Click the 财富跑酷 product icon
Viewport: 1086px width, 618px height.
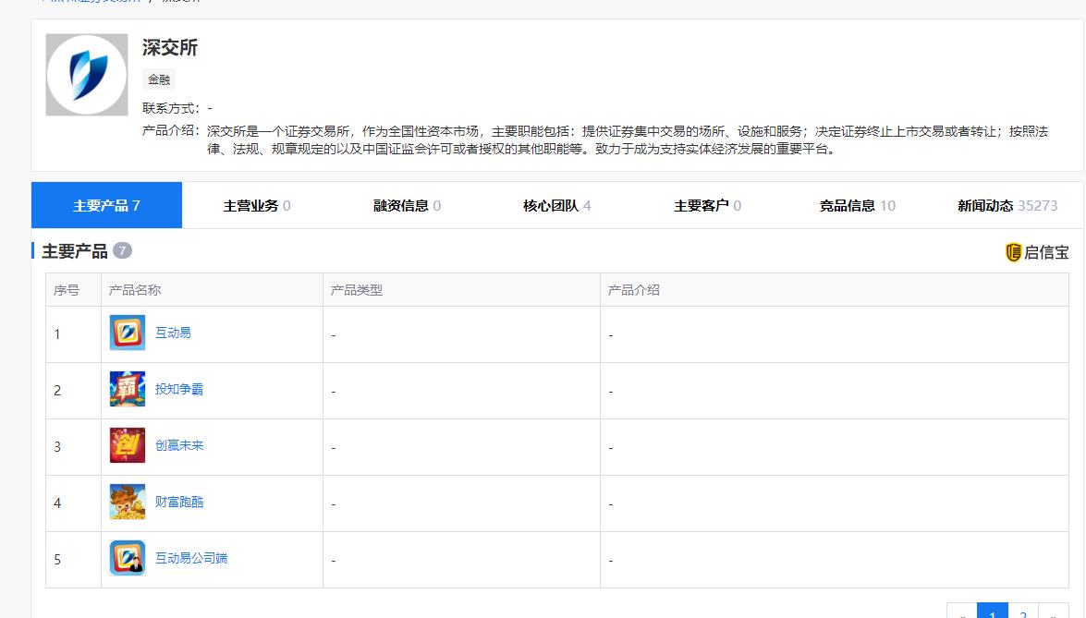coord(128,502)
